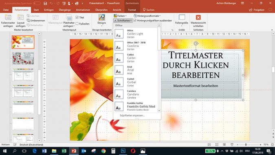Toggle Hintergrundgrafiken ausblenden checkbox
The image size is (275, 155).
pyautogui.click(x=135, y=20)
